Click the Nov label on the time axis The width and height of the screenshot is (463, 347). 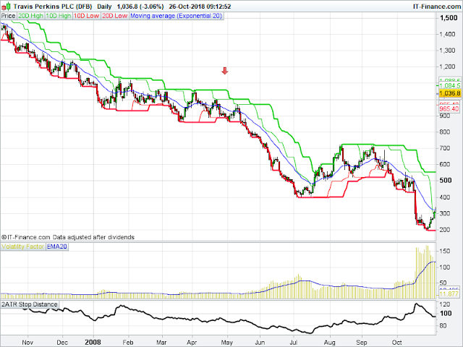click(x=27, y=343)
